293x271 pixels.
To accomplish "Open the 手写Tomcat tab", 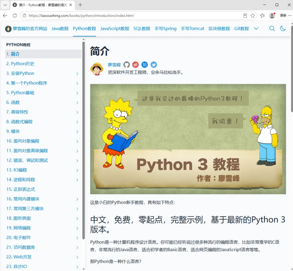I will tap(192, 28).
